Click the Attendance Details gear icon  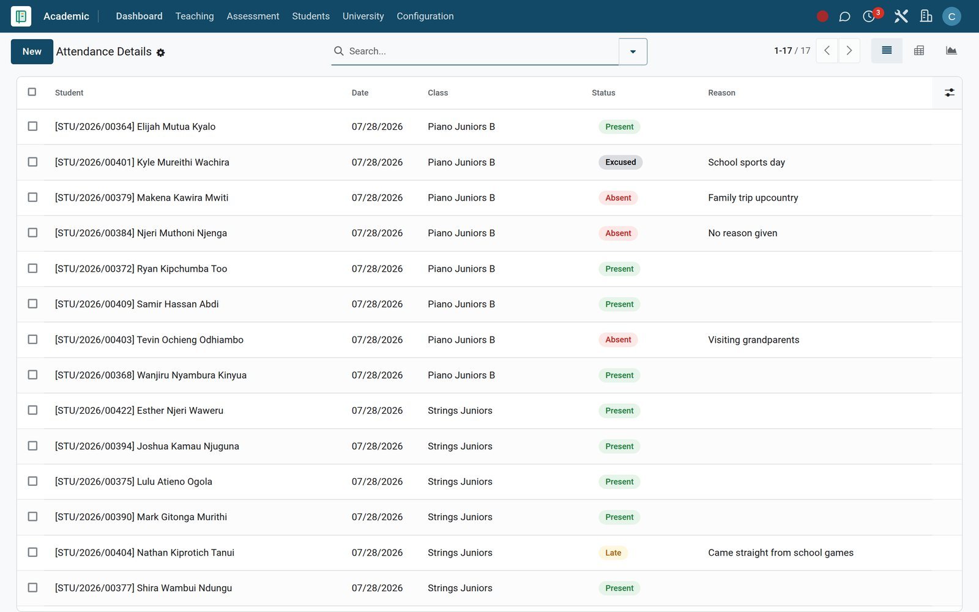[x=160, y=53]
